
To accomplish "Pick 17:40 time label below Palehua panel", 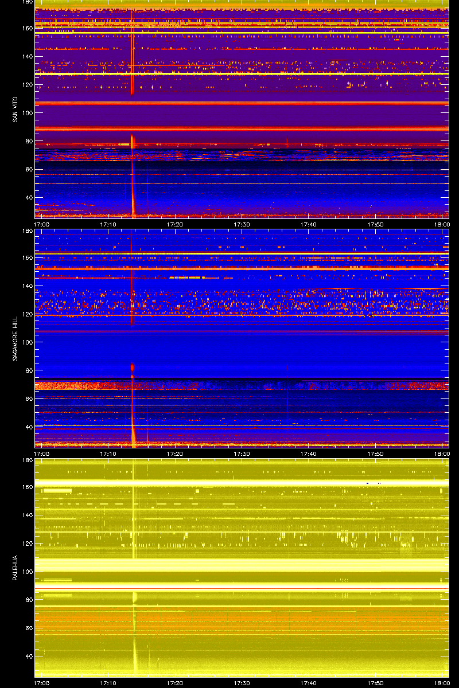I will 309,683.
